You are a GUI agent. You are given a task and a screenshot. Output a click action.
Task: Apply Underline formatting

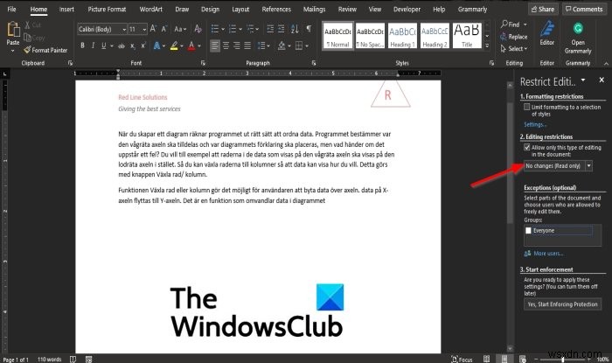[x=103, y=45]
